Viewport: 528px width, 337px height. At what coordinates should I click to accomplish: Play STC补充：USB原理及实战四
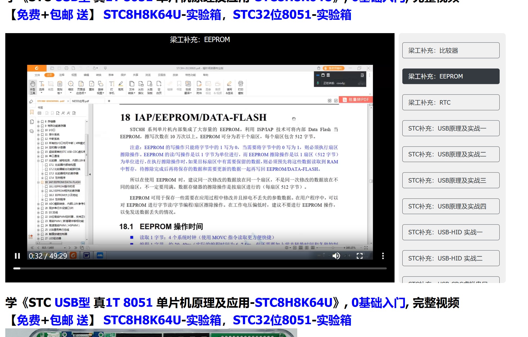click(451, 206)
